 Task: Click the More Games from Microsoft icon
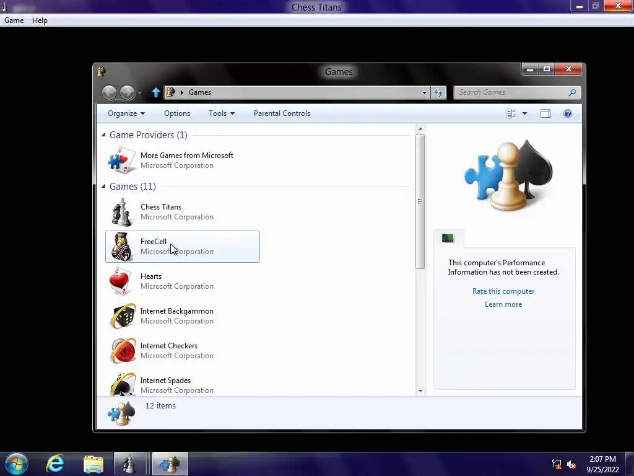(x=122, y=161)
